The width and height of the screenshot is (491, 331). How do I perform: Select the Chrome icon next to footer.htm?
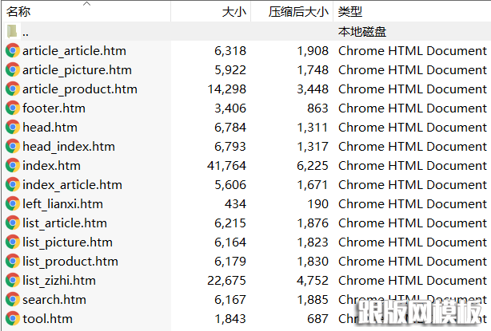pyautogui.click(x=12, y=108)
